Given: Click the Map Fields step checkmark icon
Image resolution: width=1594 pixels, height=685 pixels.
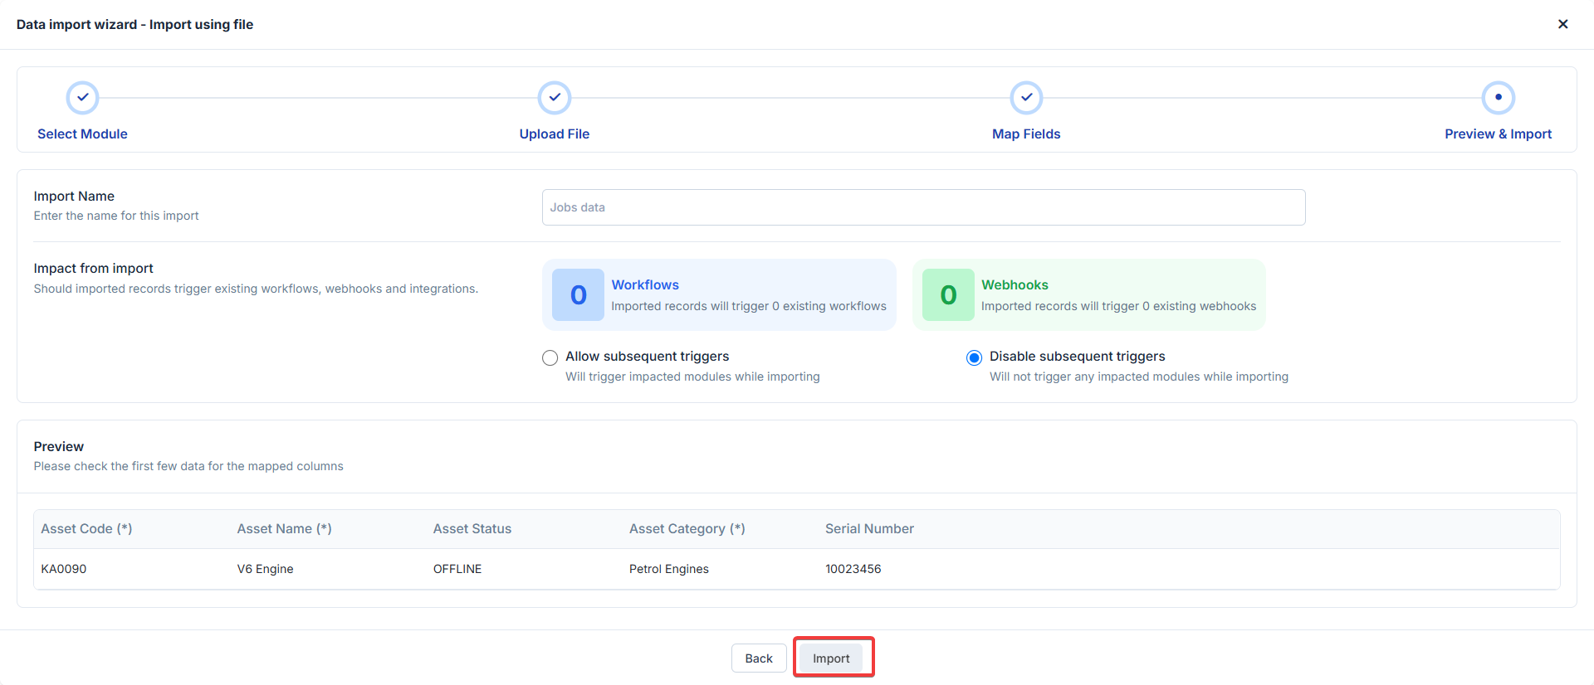Looking at the screenshot, I should coord(1026,98).
